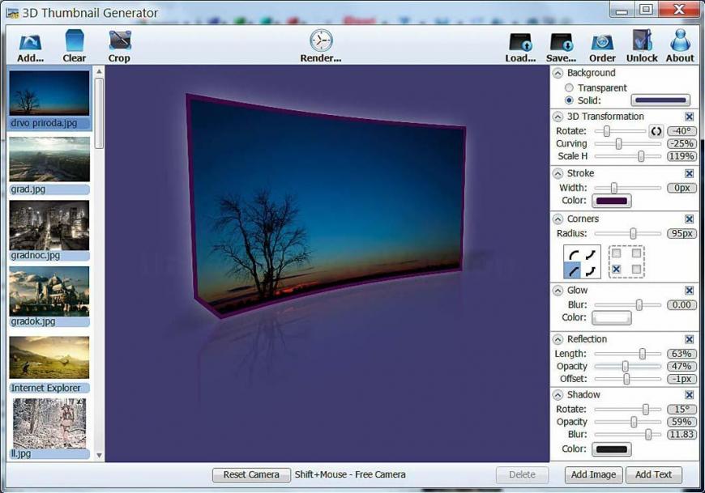Viewport: 705px width, 493px height.
Task: Click the flip icon beside Rotate slider
Action: tap(656, 131)
